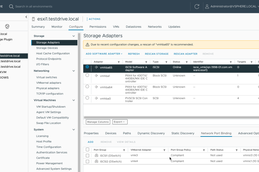Click the iSCSI1 port group icon

coord(97,156)
